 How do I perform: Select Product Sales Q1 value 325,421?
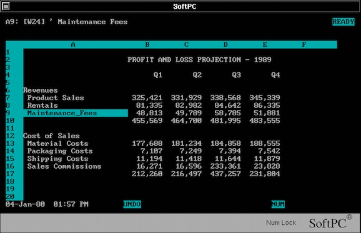coord(147,98)
